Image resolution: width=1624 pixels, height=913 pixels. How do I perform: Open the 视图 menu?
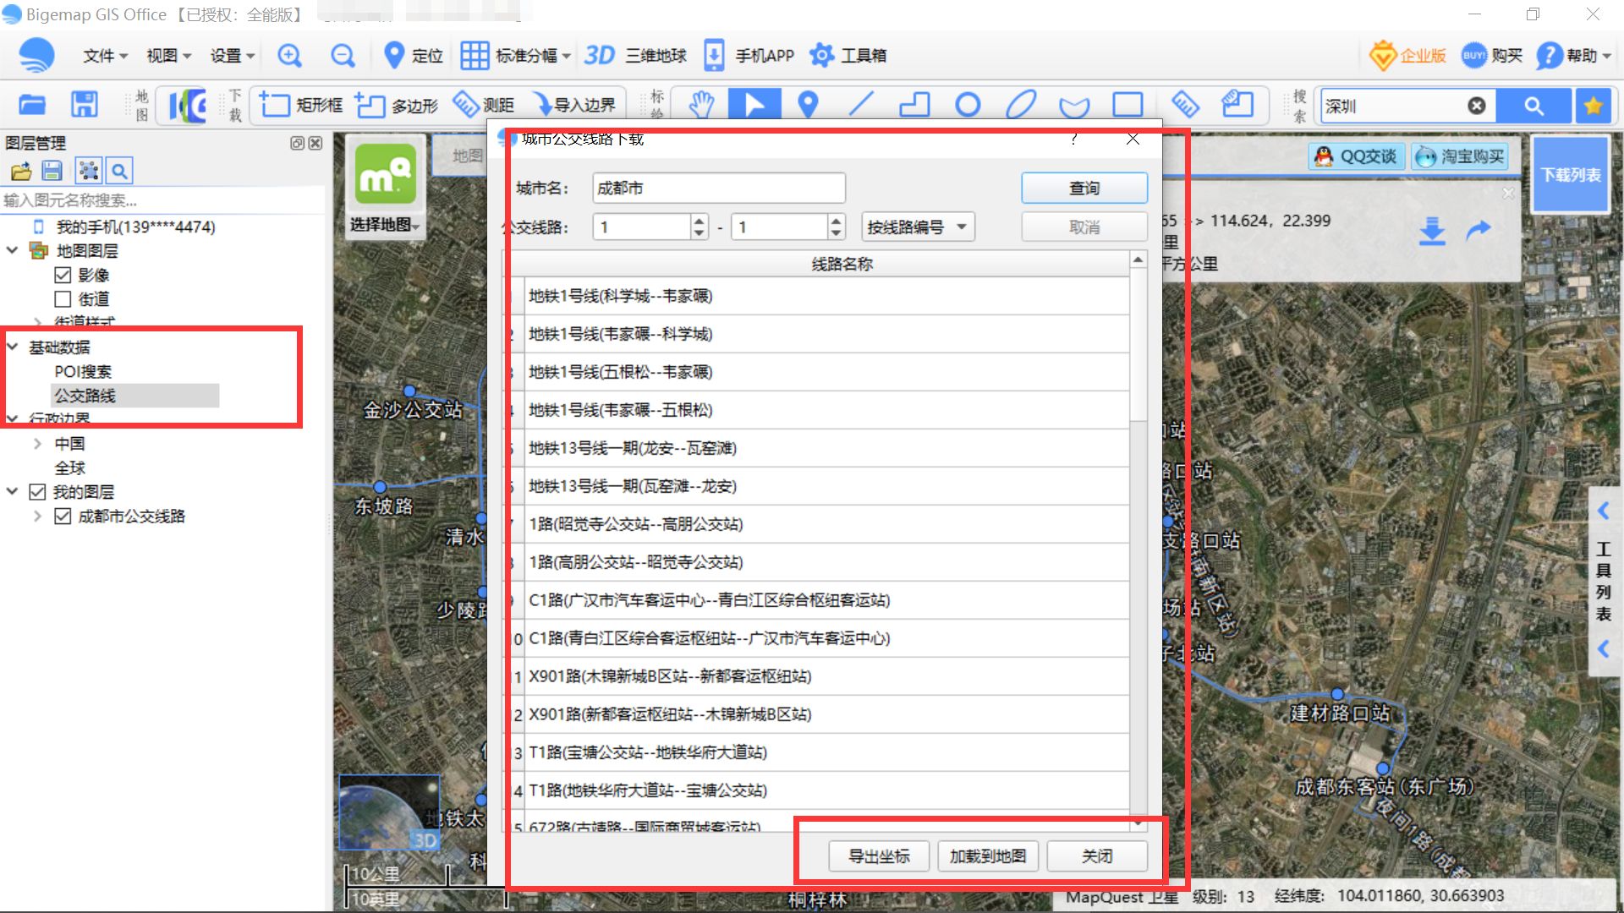(x=168, y=56)
